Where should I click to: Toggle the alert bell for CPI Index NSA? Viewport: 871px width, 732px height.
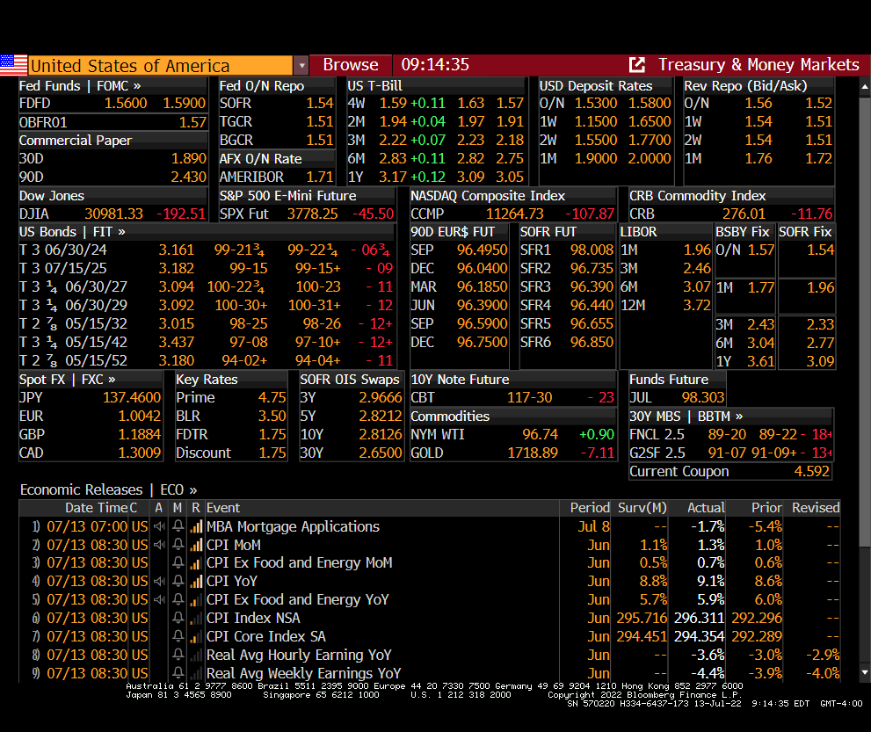[x=178, y=618]
